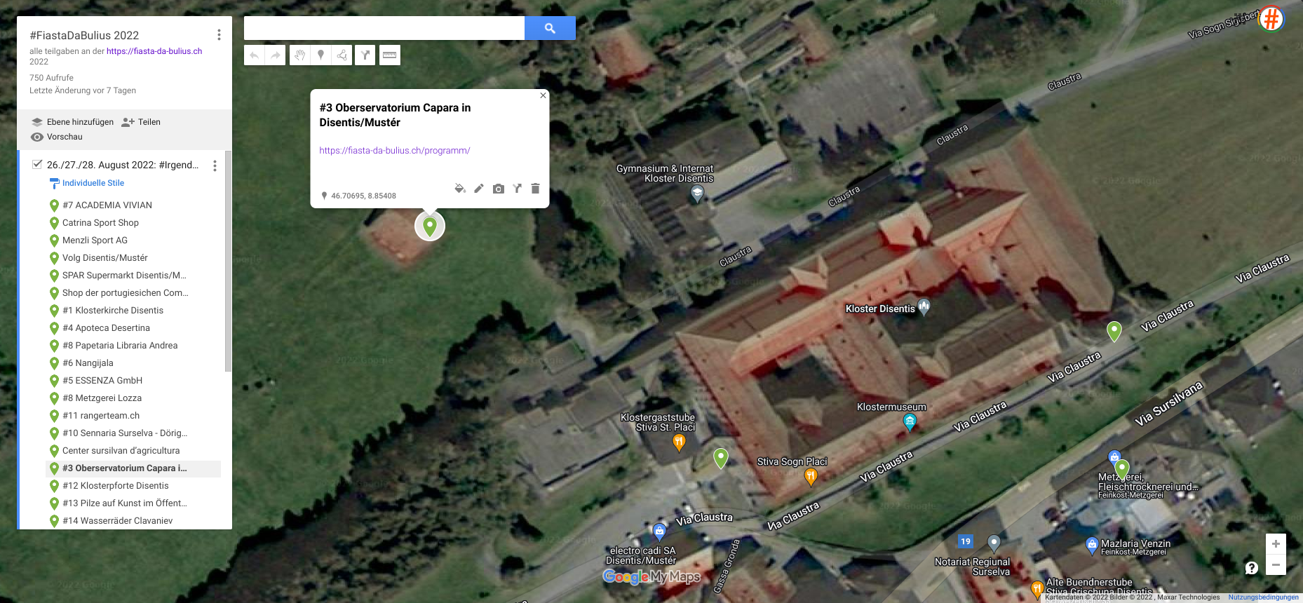Open Vorschau preview with eye icon
Screen dimensions: 1303x603
pos(37,137)
